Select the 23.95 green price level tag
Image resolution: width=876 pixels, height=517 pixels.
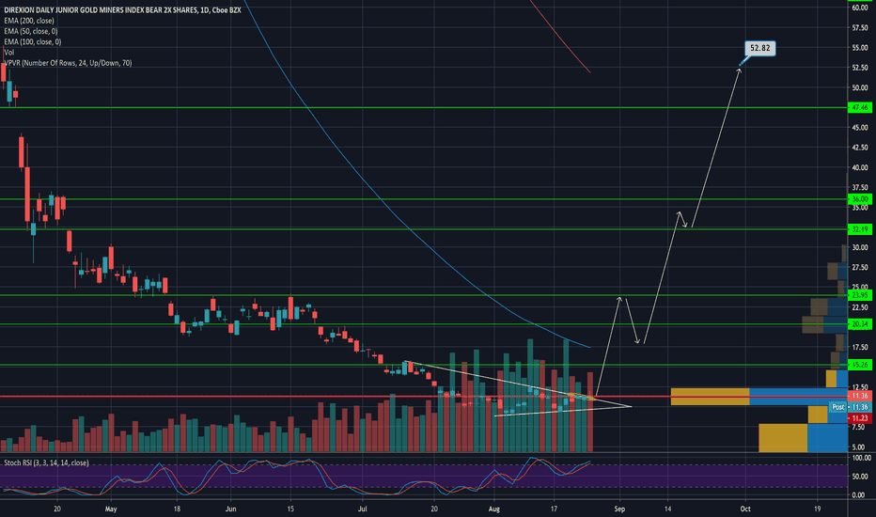coord(860,295)
